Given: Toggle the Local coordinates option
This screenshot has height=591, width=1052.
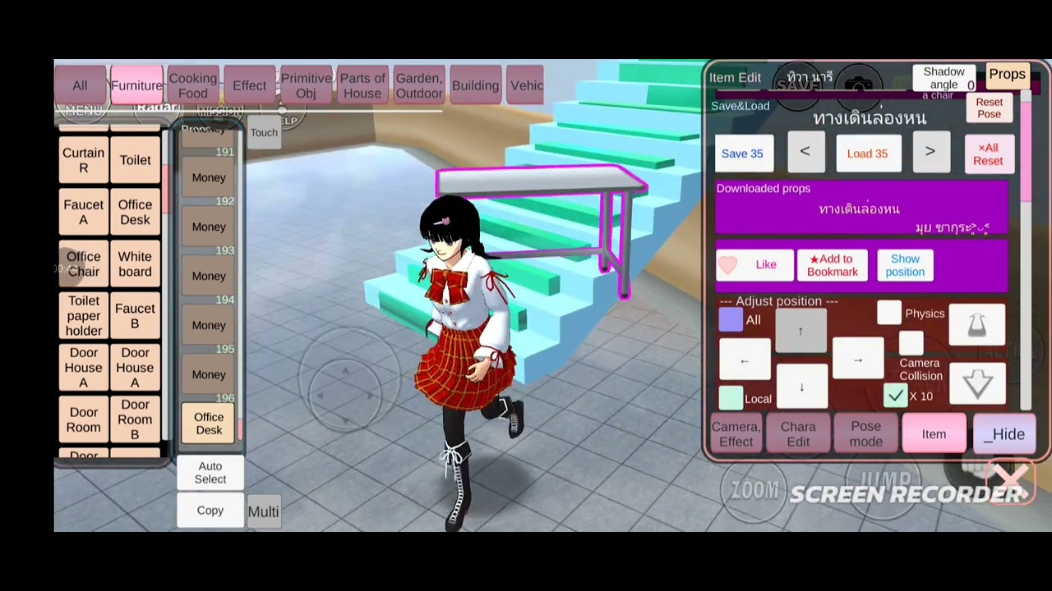Looking at the screenshot, I should (x=731, y=398).
